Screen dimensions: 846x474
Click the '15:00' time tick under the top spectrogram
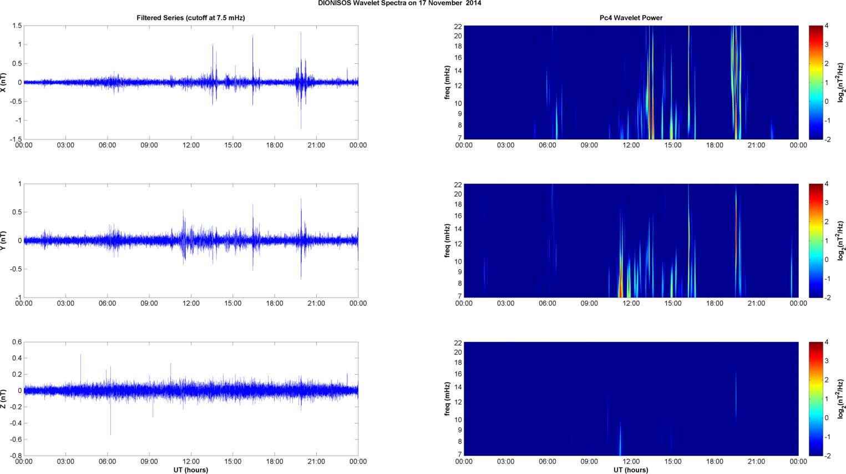coord(673,145)
